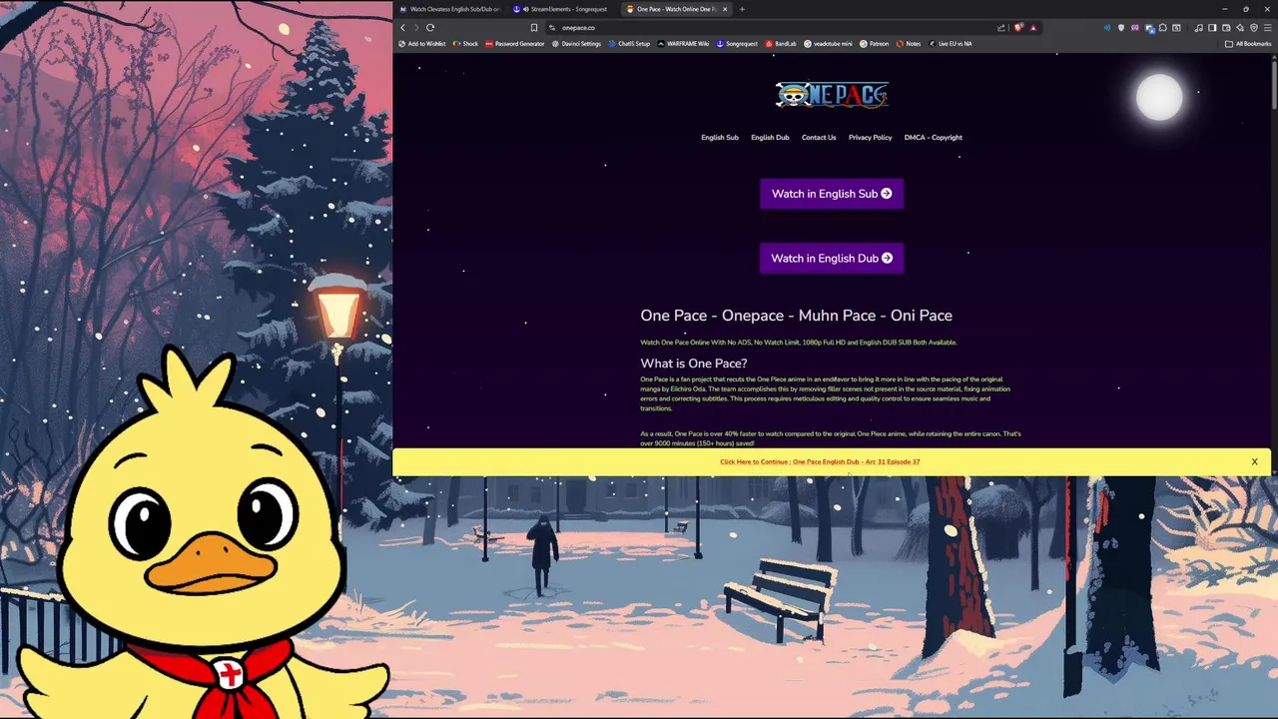Open veadotube mini bookmark
1278x719 pixels.
(829, 44)
